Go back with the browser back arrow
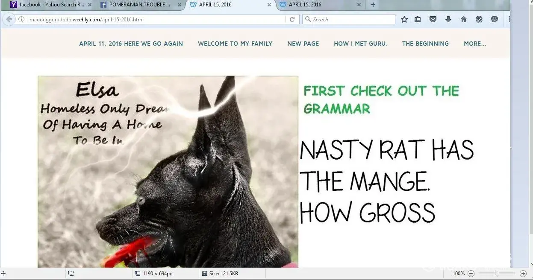Viewport: 533px width, 280px height. (9, 19)
